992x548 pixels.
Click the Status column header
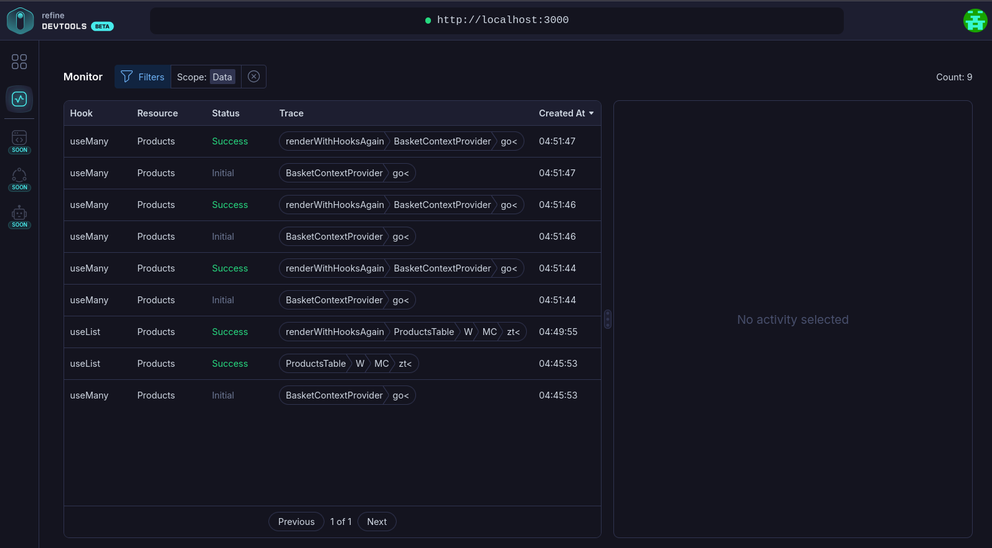pyautogui.click(x=225, y=113)
